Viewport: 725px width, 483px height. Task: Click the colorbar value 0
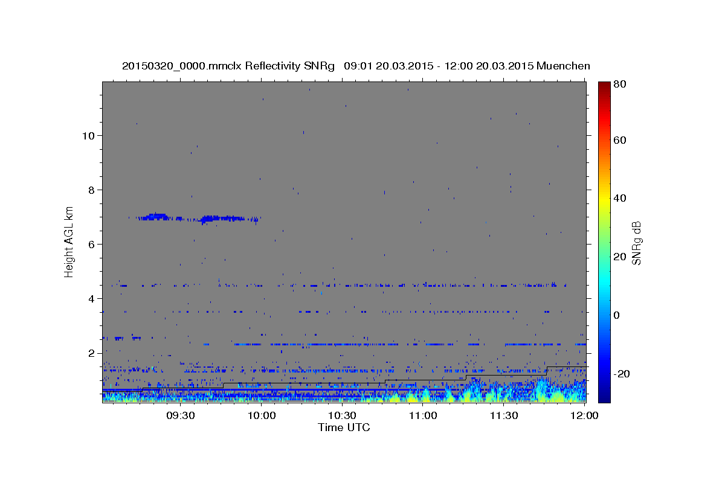(617, 315)
